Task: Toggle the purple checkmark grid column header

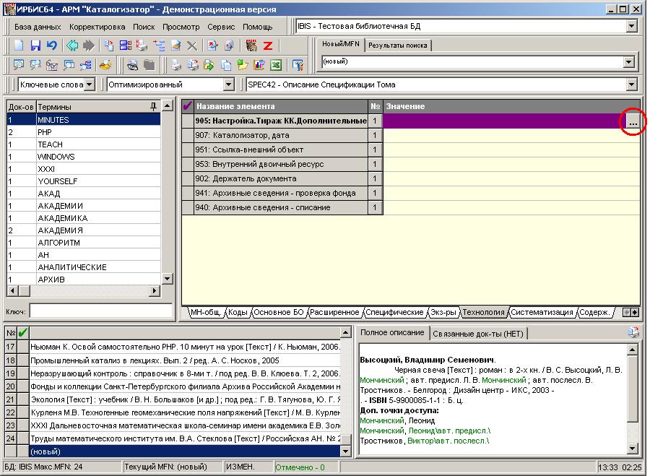Action: pos(187,106)
